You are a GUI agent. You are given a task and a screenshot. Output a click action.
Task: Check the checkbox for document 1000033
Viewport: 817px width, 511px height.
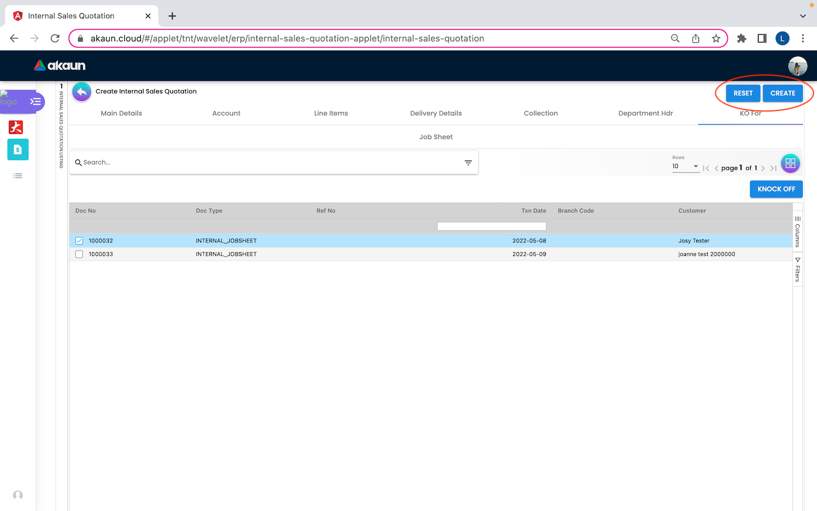click(x=79, y=254)
